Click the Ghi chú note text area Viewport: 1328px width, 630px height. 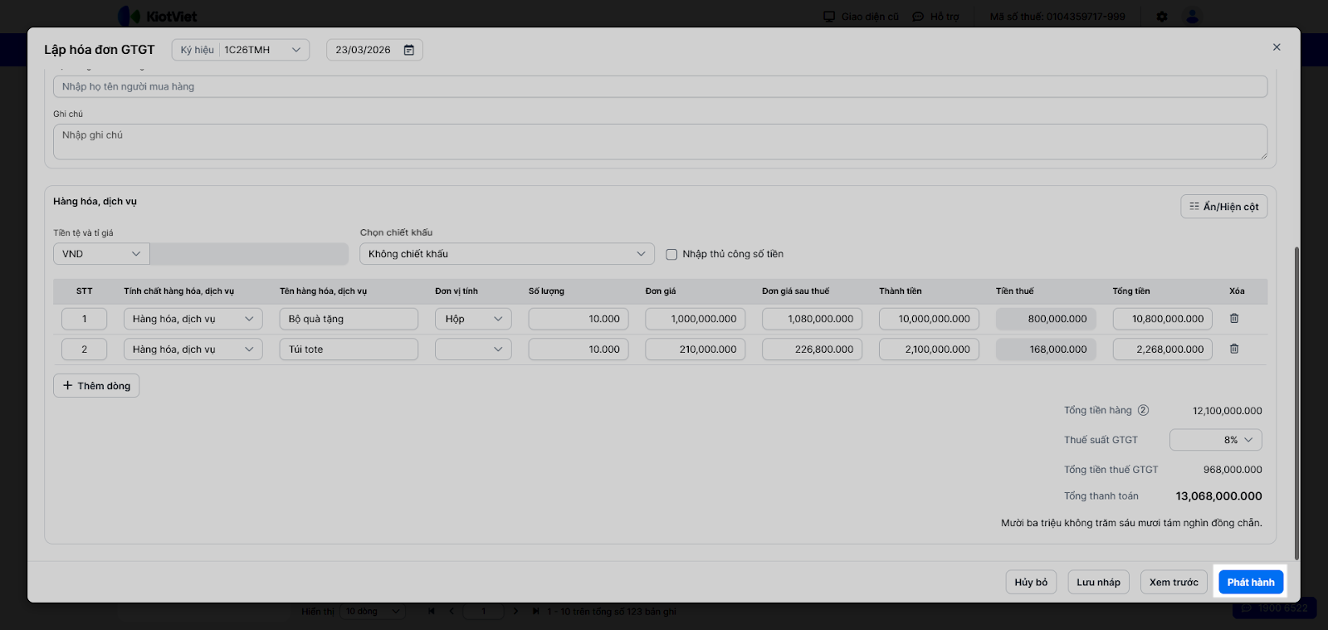[660, 142]
